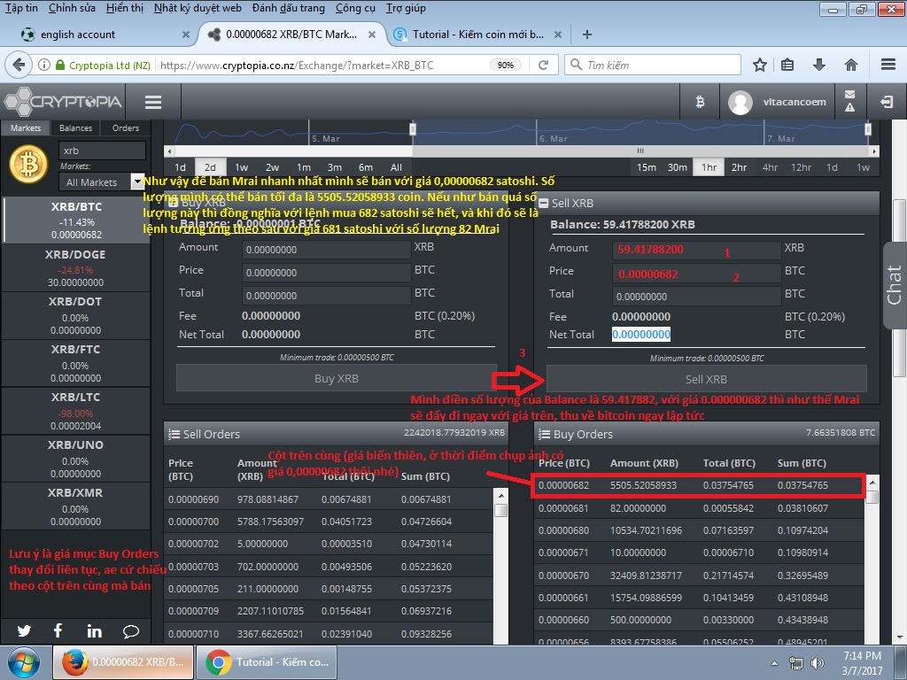
Task: Go to Firefox home icon
Action: pos(851,65)
